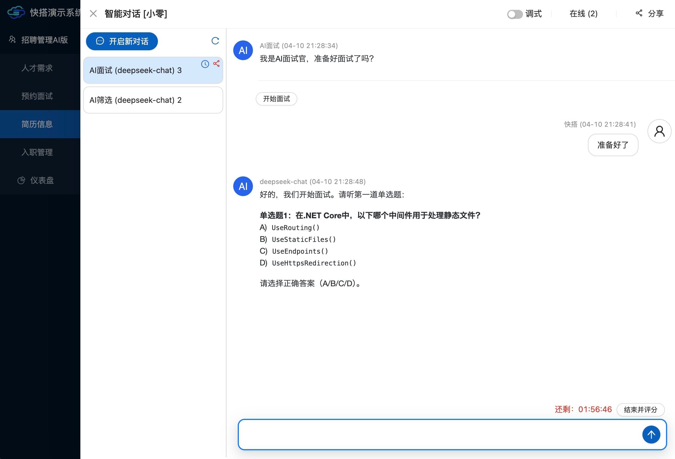Click the 快搭 (04-10 21:28:41) sender label
The height and width of the screenshot is (459, 675).
click(x=600, y=124)
